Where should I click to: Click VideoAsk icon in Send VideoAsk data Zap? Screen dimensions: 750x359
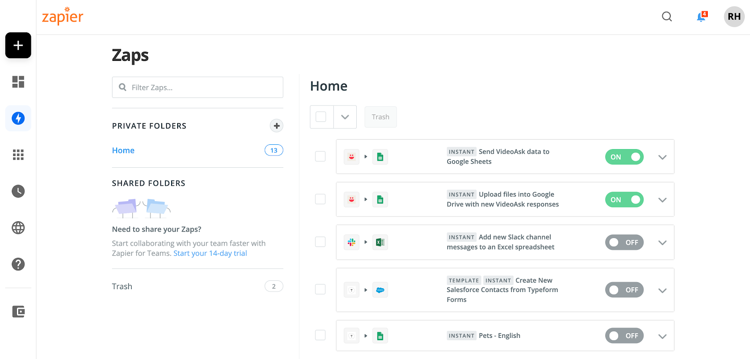click(x=352, y=157)
